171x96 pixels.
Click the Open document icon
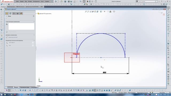(61, 1)
